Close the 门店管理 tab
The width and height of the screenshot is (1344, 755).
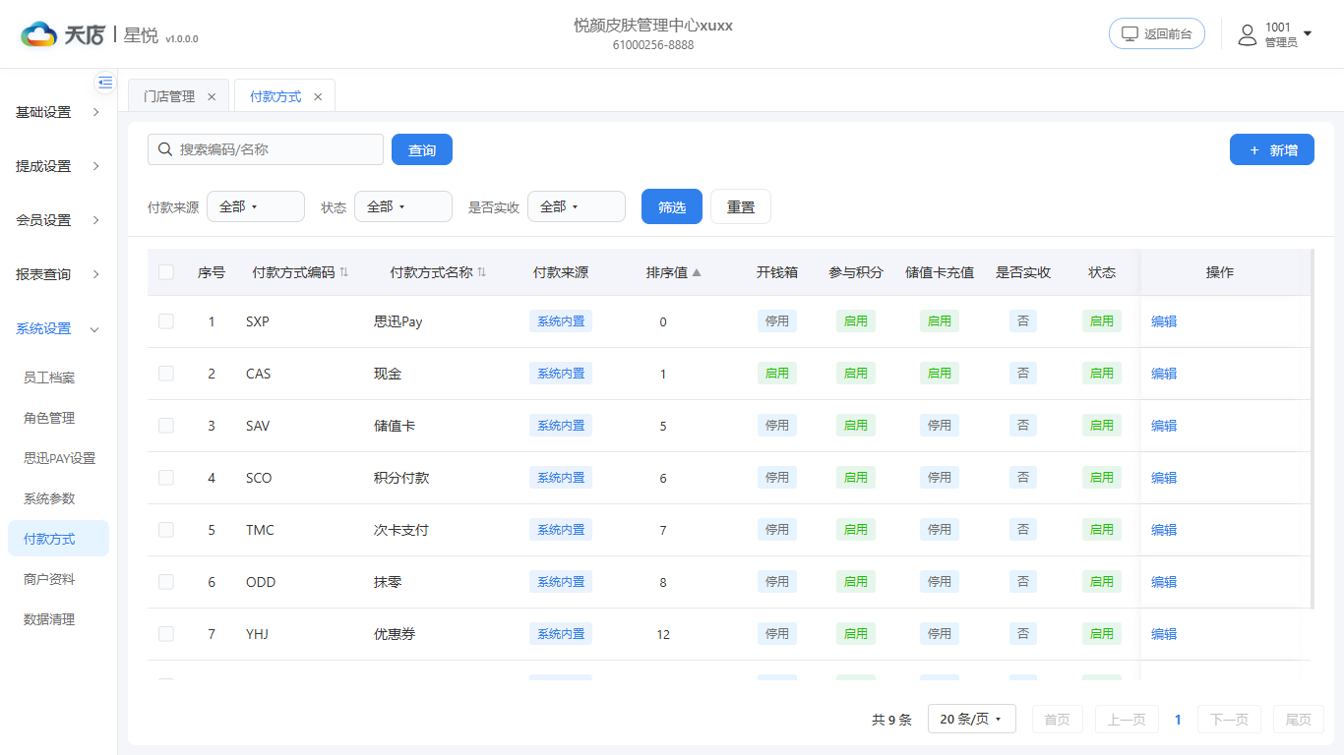pyautogui.click(x=212, y=96)
